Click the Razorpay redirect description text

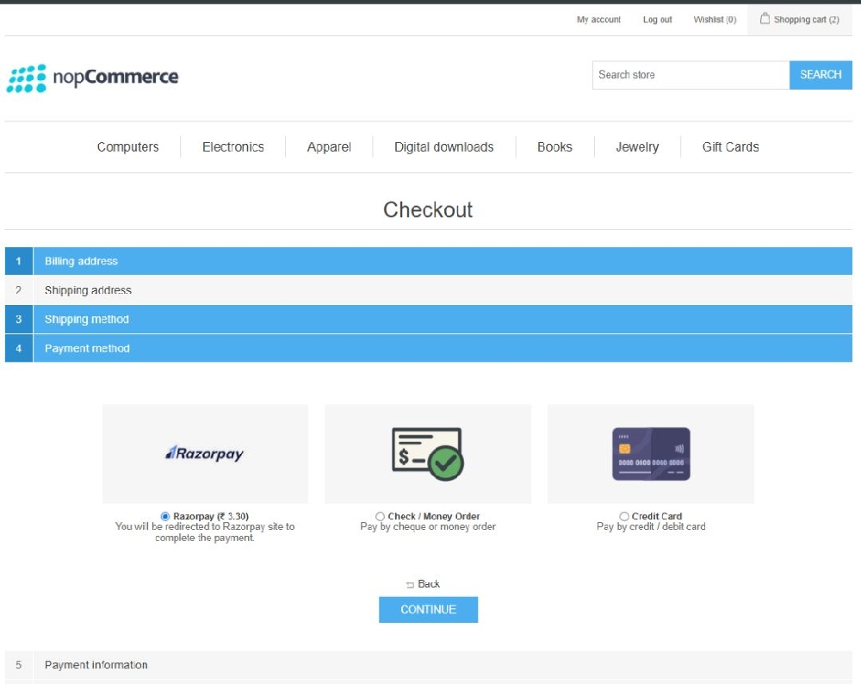205,532
